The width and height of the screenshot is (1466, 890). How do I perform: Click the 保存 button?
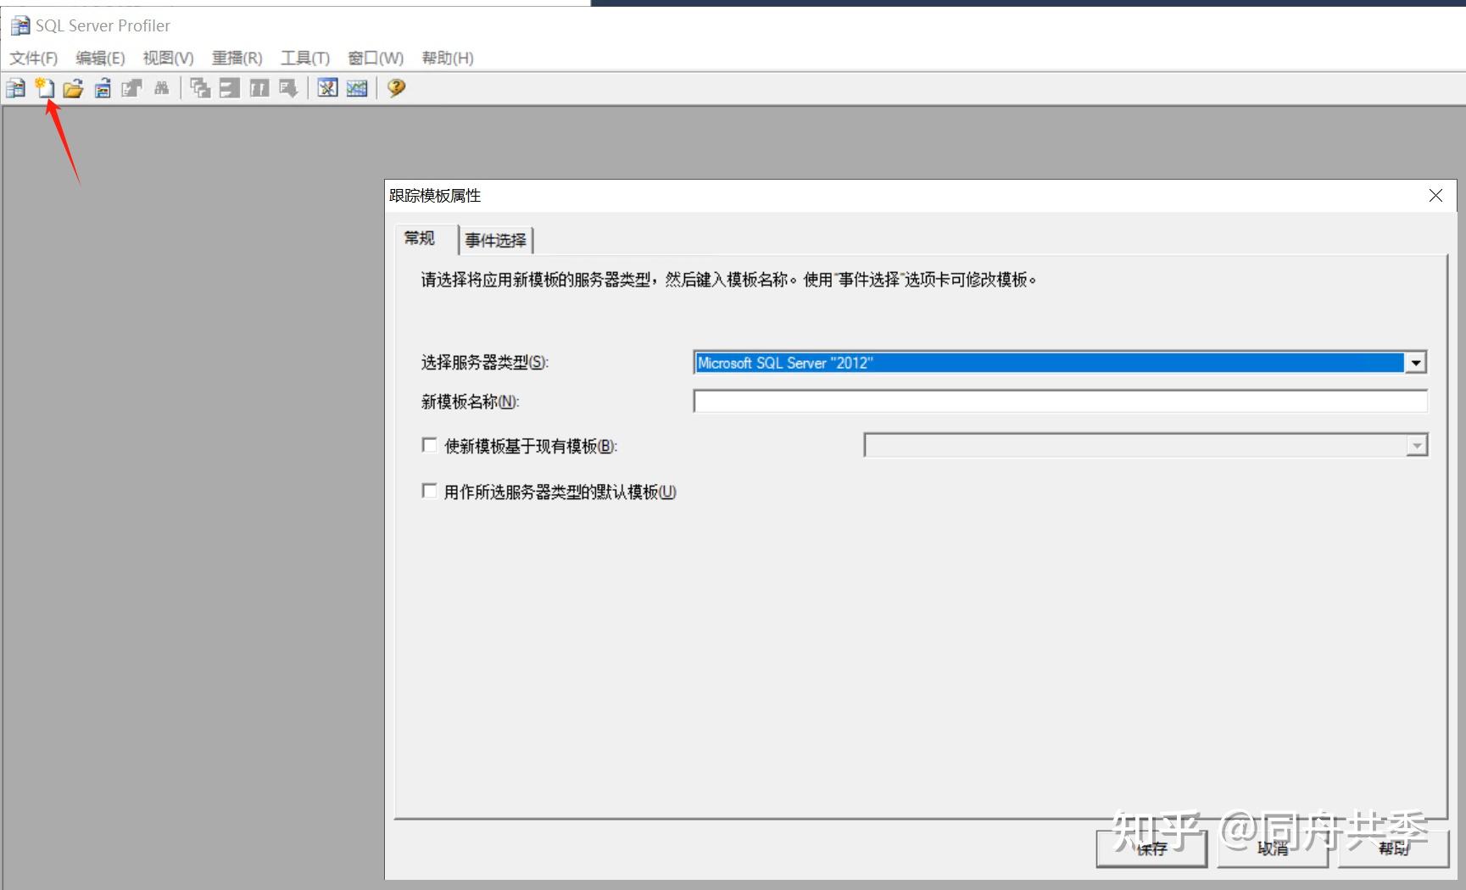1151,848
